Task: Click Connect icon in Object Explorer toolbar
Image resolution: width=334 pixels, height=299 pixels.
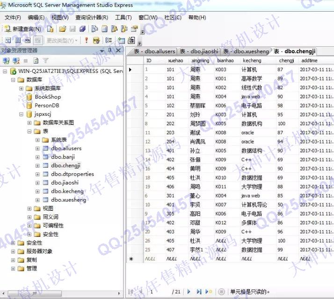Action: (6, 61)
